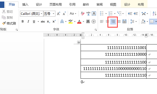Open the clipboard pane launcher
This screenshot has height=94, width=157.
click(x=17, y=30)
